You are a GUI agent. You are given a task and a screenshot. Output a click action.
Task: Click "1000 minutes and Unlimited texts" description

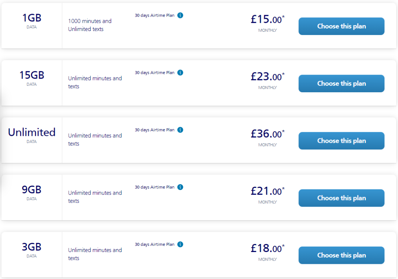pos(90,25)
